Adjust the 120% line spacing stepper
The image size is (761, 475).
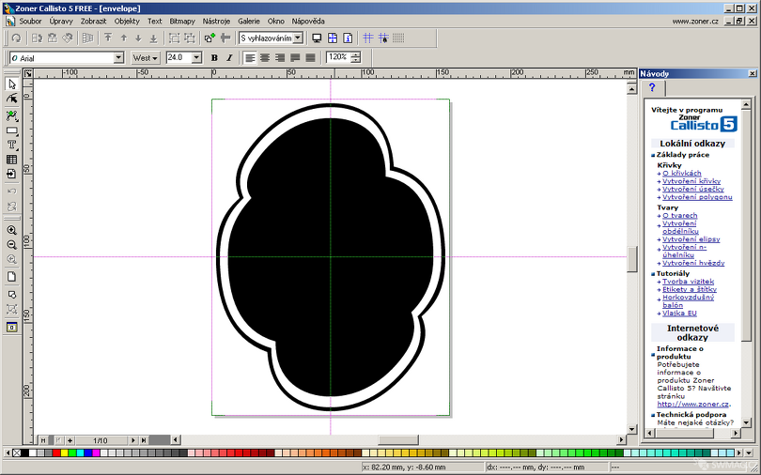(356, 57)
